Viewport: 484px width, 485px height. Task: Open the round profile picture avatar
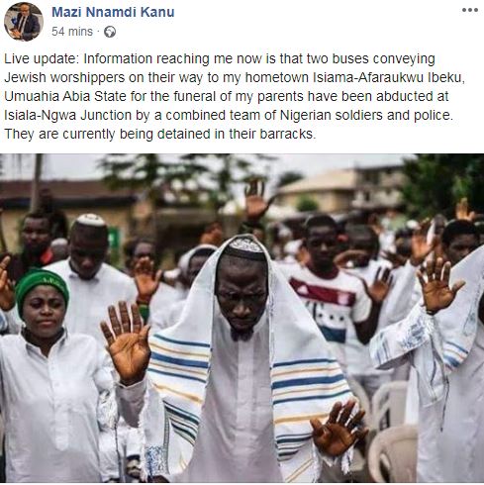coord(23,22)
